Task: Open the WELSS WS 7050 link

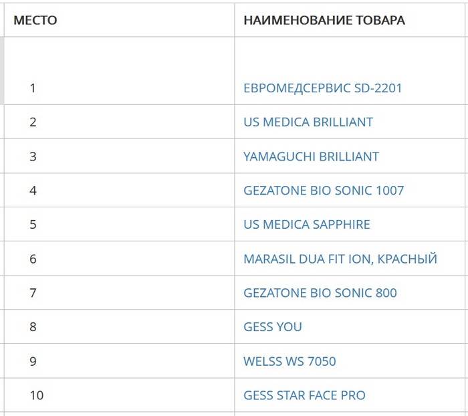Action: coord(289,361)
